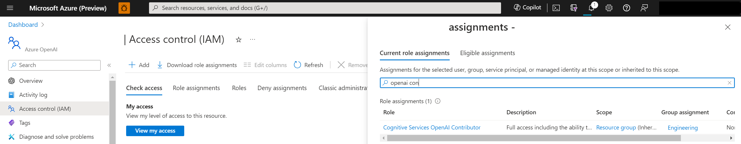
Task: Click the help question mark icon
Action: coord(626,8)
